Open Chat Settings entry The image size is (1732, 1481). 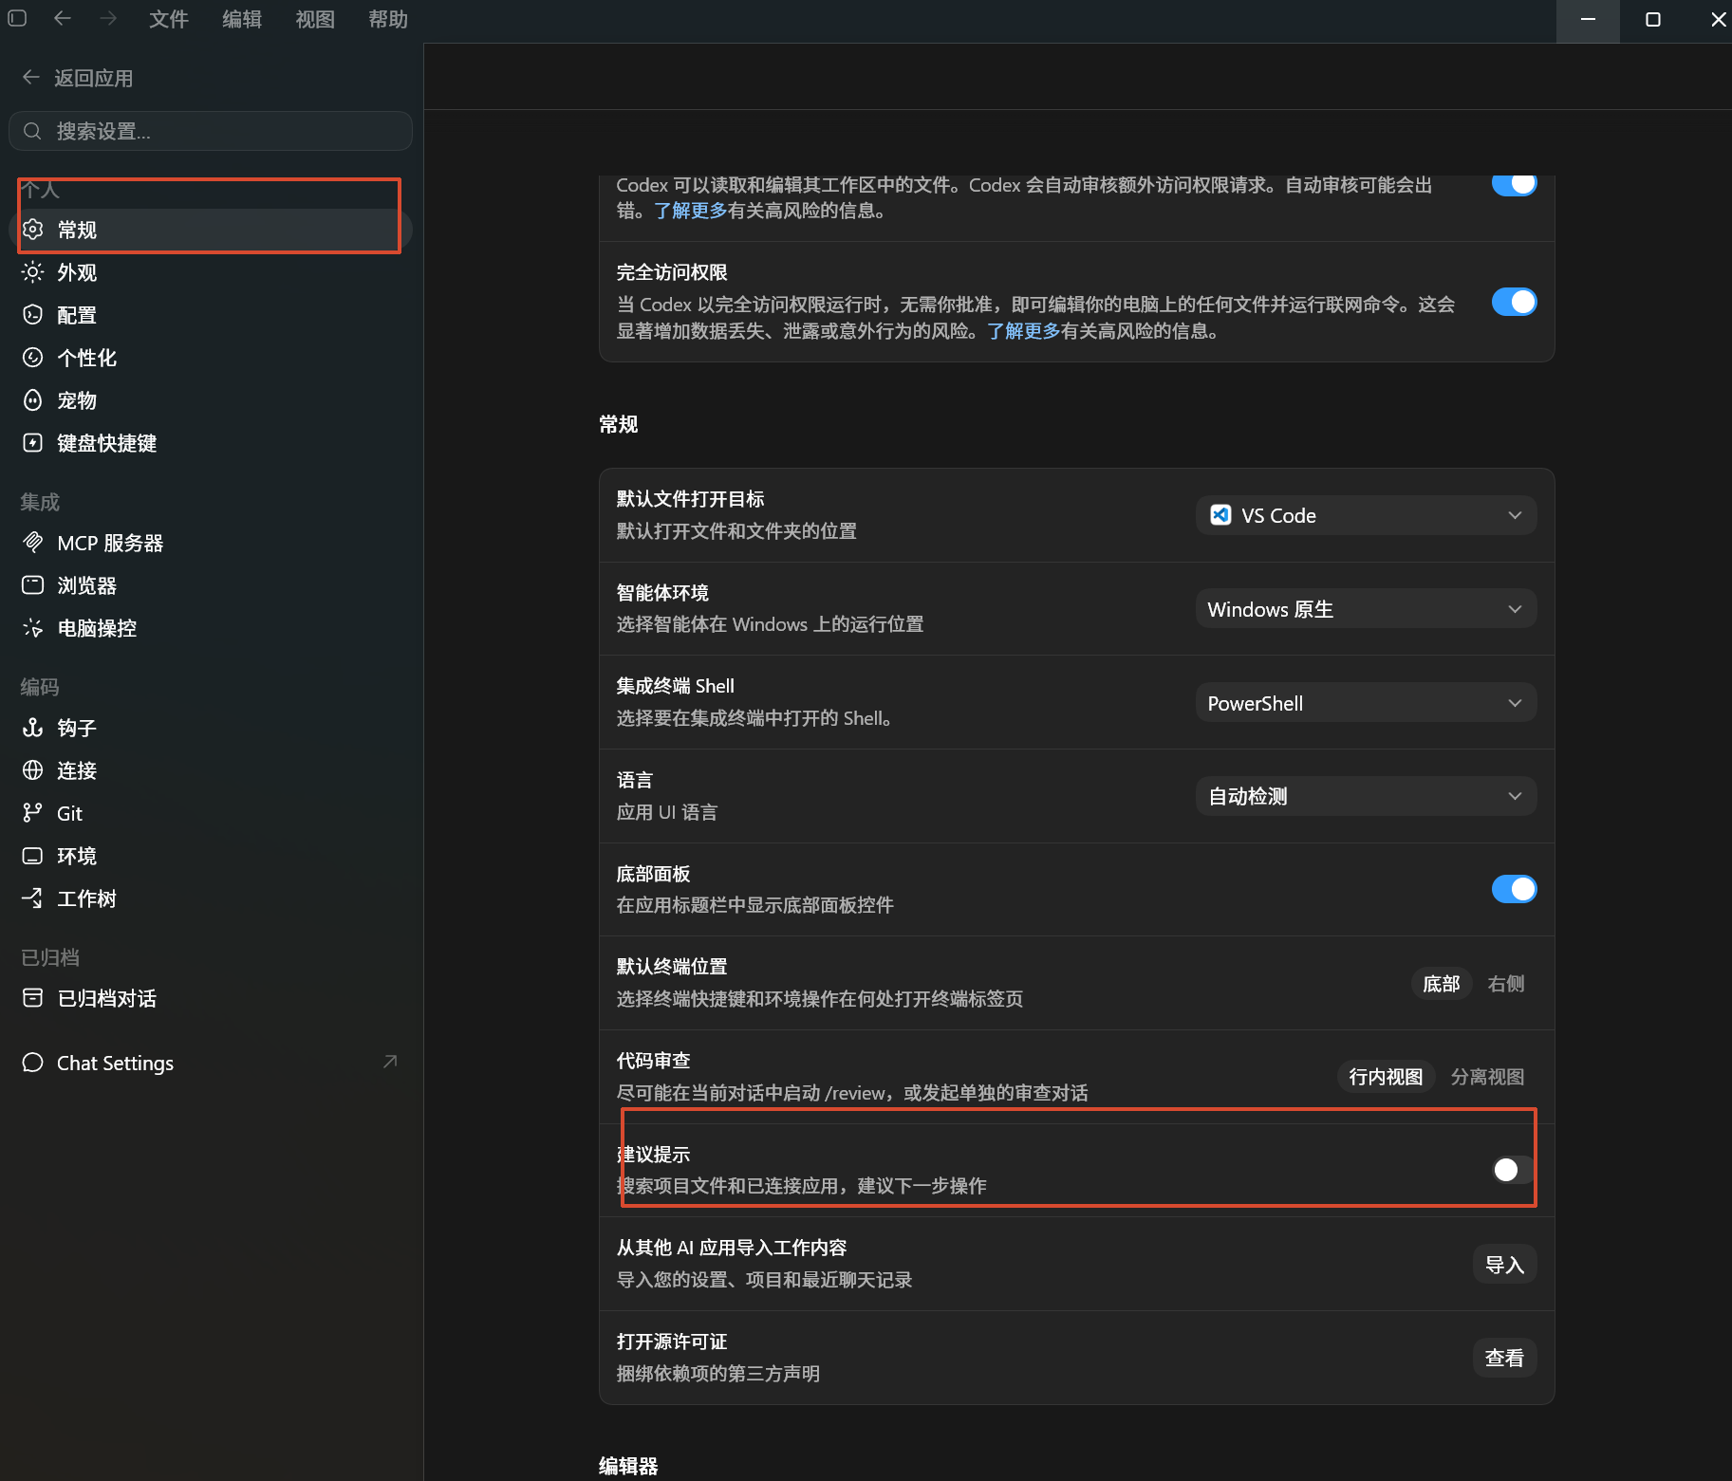tap(211, 1063)
